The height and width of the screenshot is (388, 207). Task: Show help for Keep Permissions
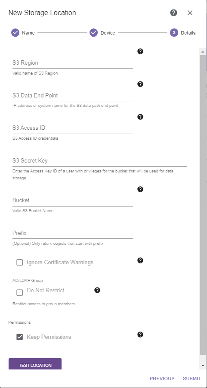pos(140,335)
